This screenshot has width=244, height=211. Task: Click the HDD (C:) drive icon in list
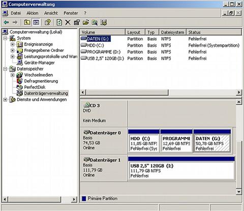click(83, 45)
